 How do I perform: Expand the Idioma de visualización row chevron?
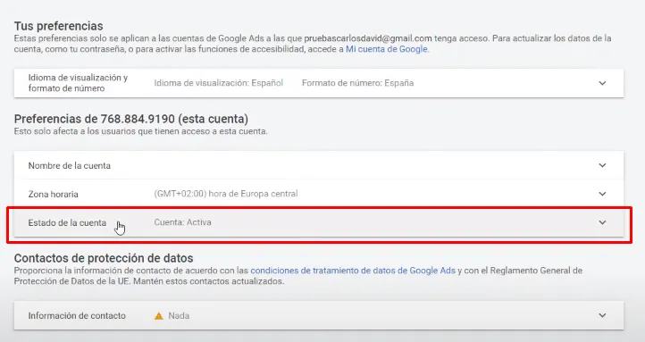602,83
